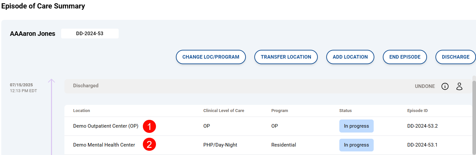The width and height of the screenshot is (476, 155).
Task: Click the timeline upward arrow
Action: tap(52, 81)
